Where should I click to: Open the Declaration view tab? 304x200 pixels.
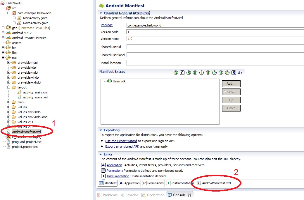153,195
